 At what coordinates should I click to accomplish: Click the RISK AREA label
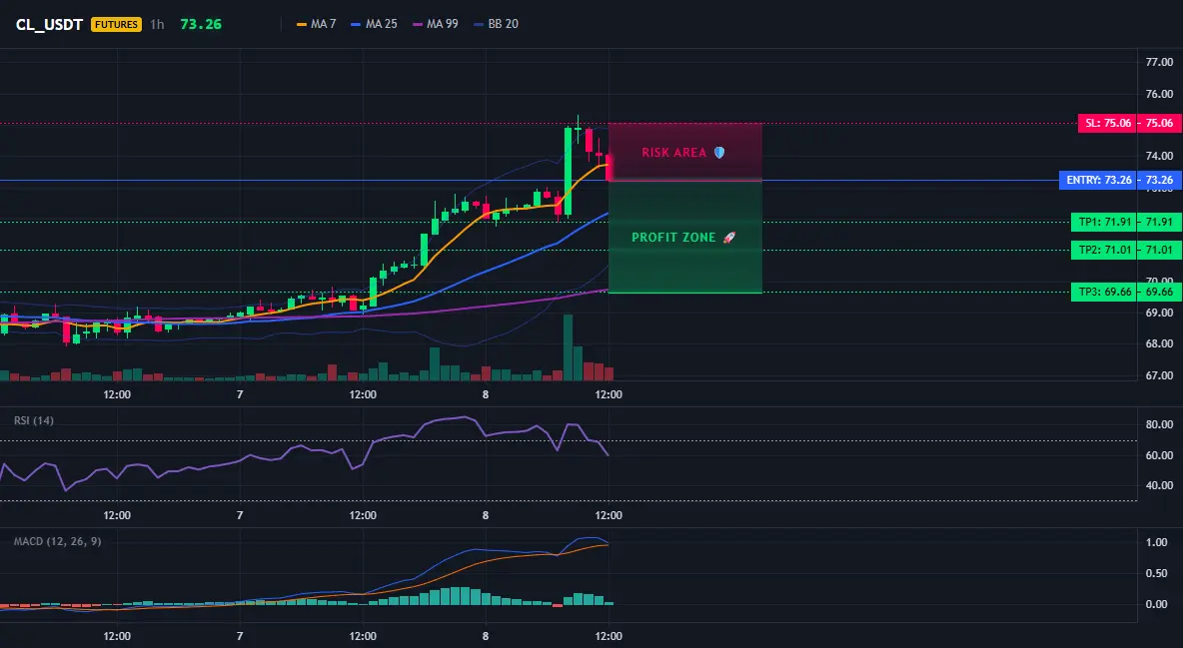[x=673, y=153]
